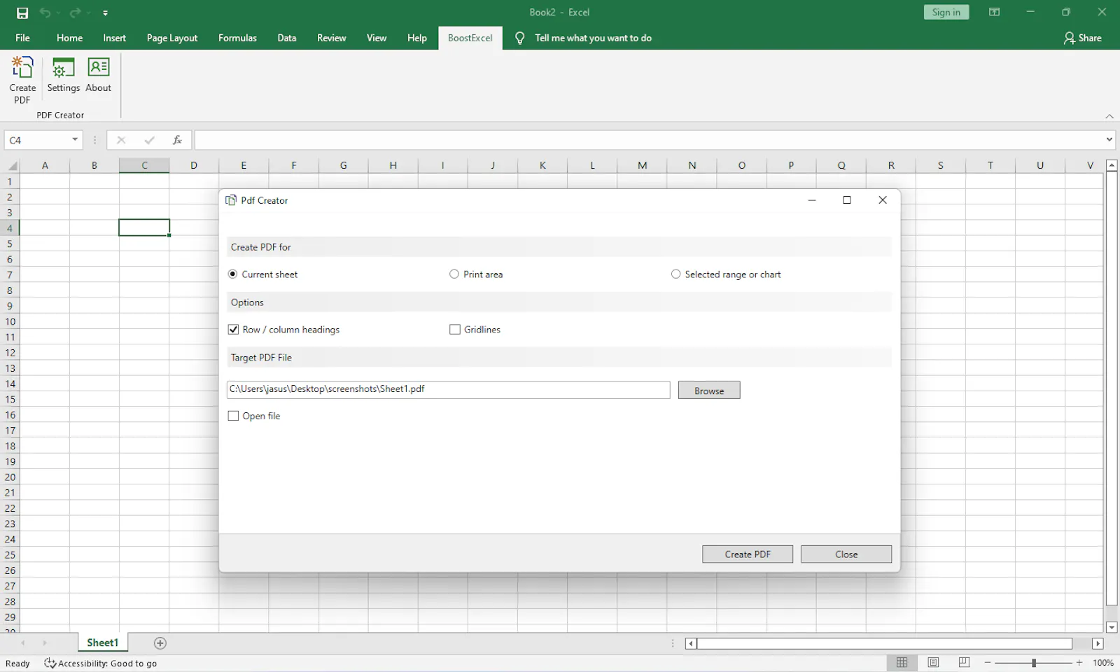This screenshot has height=672, width=1120.
Task: Click the Sheet1 sheet tab
Action: pos(102,643)
